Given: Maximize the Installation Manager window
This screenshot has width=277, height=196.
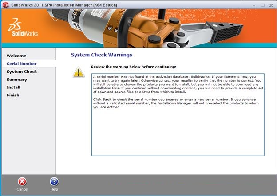Looking at the screenshot, I should tap(262, 5).
